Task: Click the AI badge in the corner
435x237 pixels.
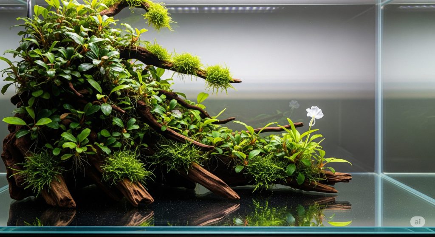Action: (x=417, y=222)
